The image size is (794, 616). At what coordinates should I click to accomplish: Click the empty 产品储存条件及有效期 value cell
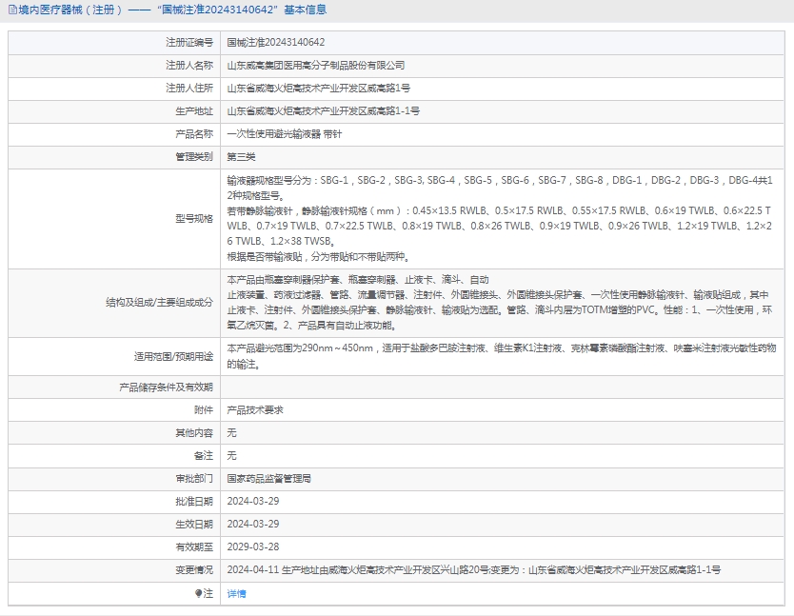coord(504,387)
